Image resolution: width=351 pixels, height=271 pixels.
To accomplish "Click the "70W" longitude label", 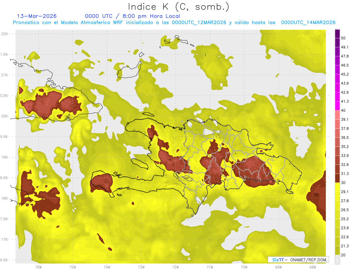I will (244, 267).
